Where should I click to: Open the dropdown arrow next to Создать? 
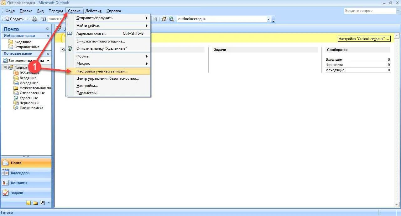point(27,19)
